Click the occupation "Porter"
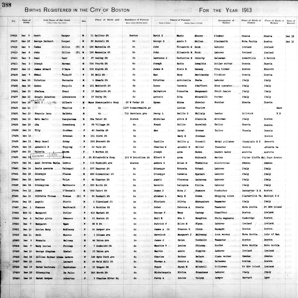Viewport: 298px width, 298px height. [x=219, y=97]
